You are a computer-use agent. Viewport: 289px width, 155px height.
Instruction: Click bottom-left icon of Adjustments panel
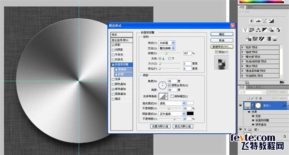tap(247, 83)
